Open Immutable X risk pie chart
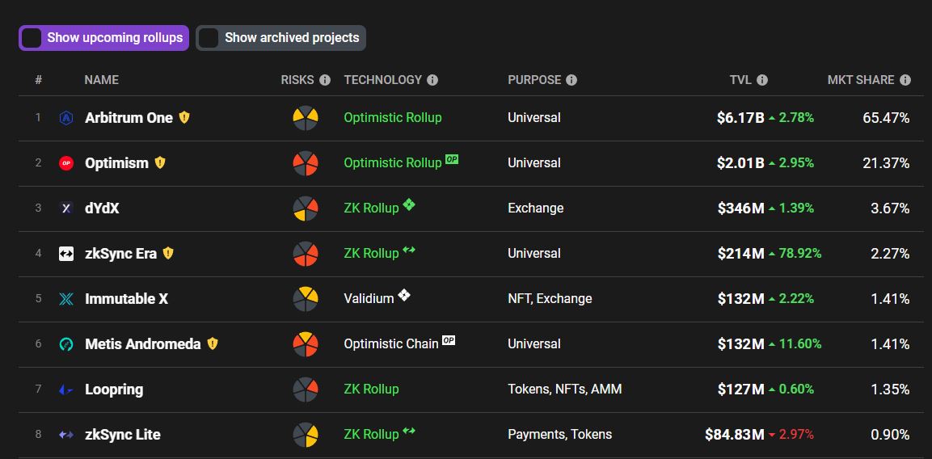 point(306,298)
